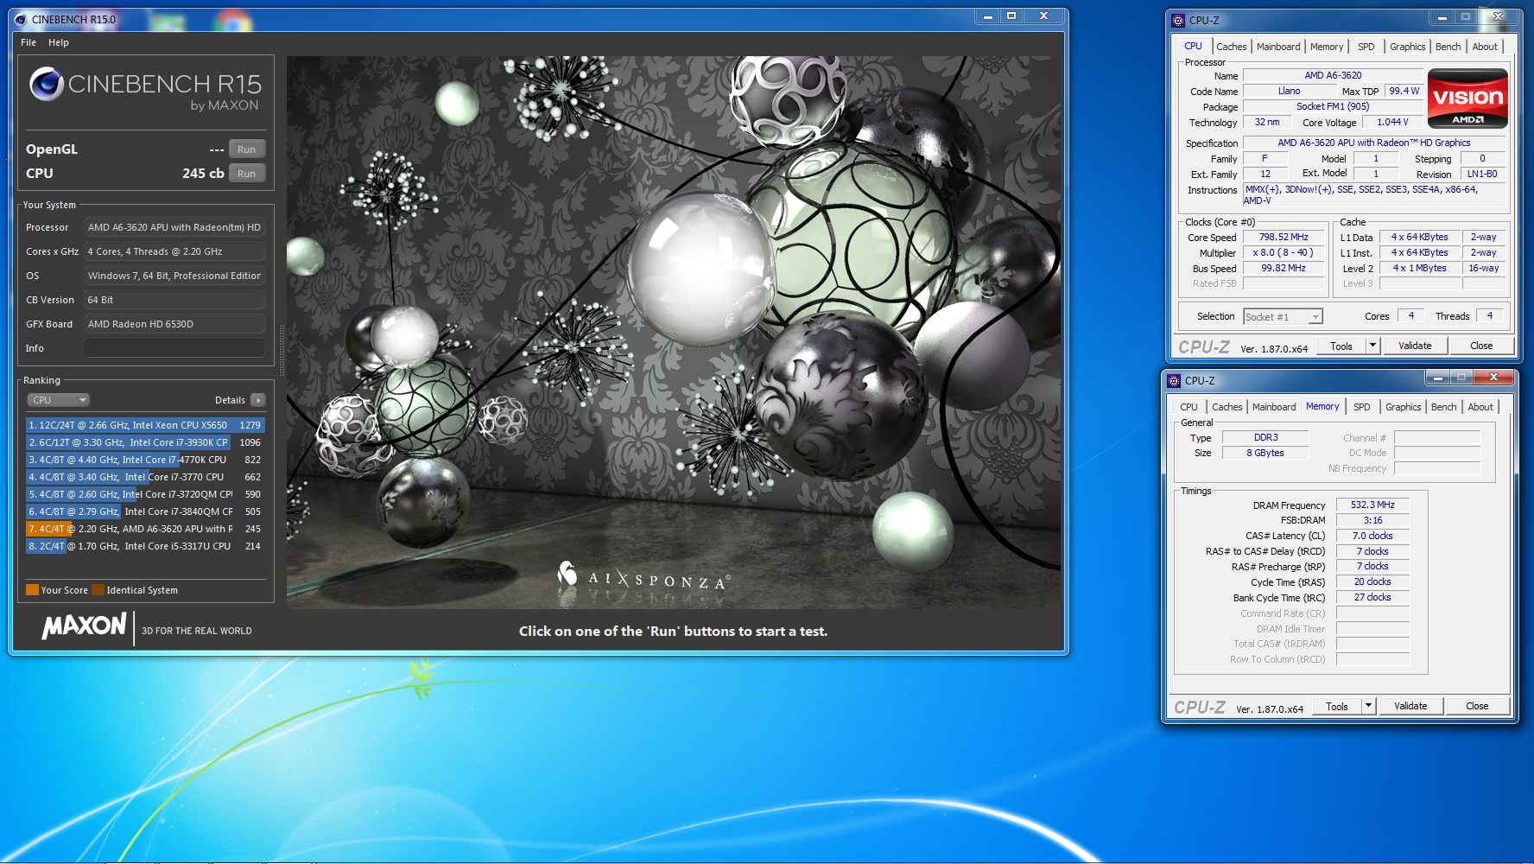
Task: Expand Tools dropdown arrow in upper CPU-Z
Action: [x=1372, y=346]
